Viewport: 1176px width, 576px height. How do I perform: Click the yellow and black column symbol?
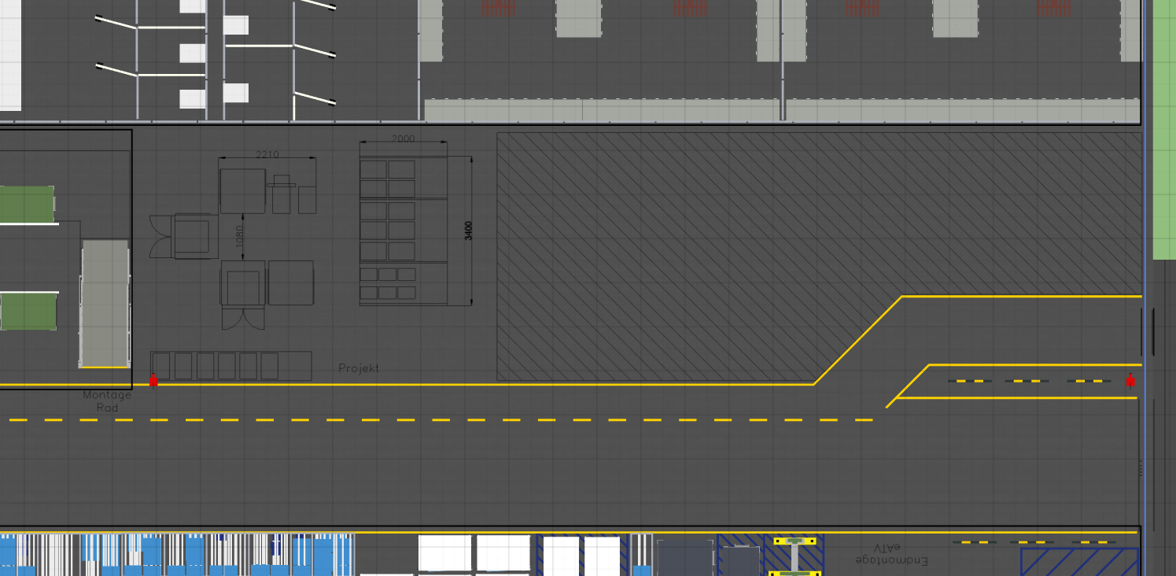click(x=795, y=556)
